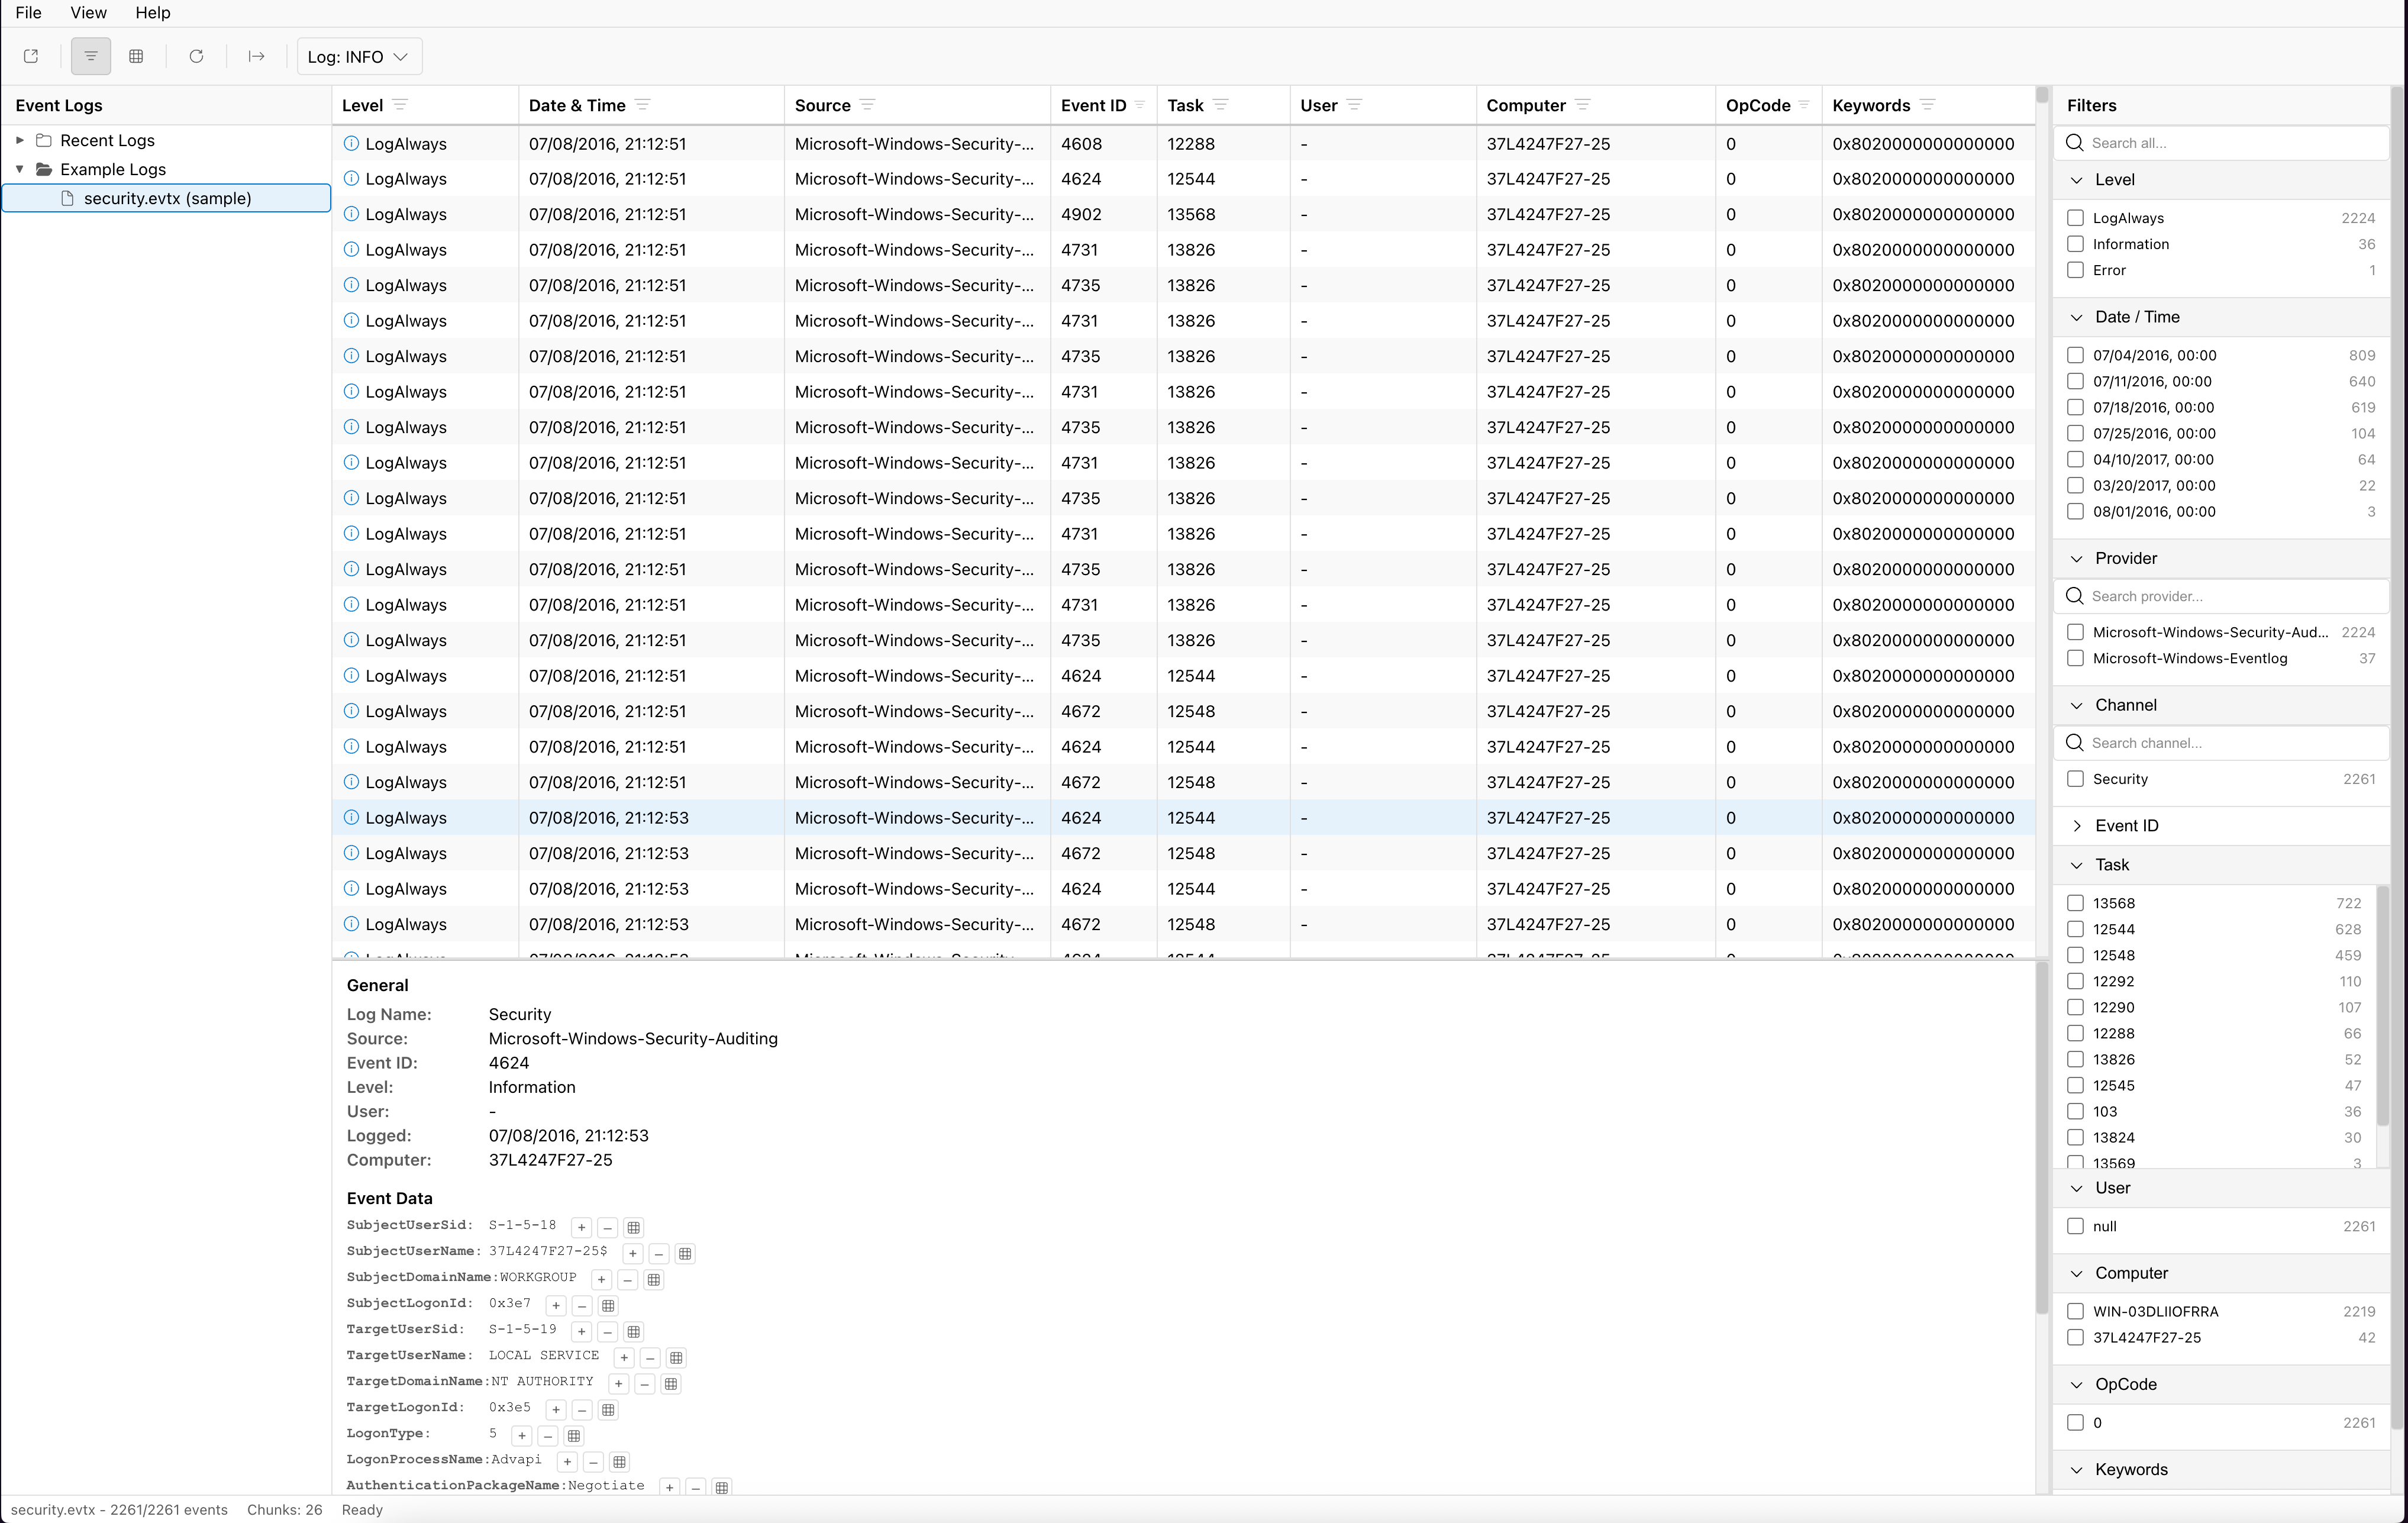Image resolution: width=2408 pixels, height=1523 pixels.
Task: Click the Date & Time column filter icon
Action: (x=643, y=105)
